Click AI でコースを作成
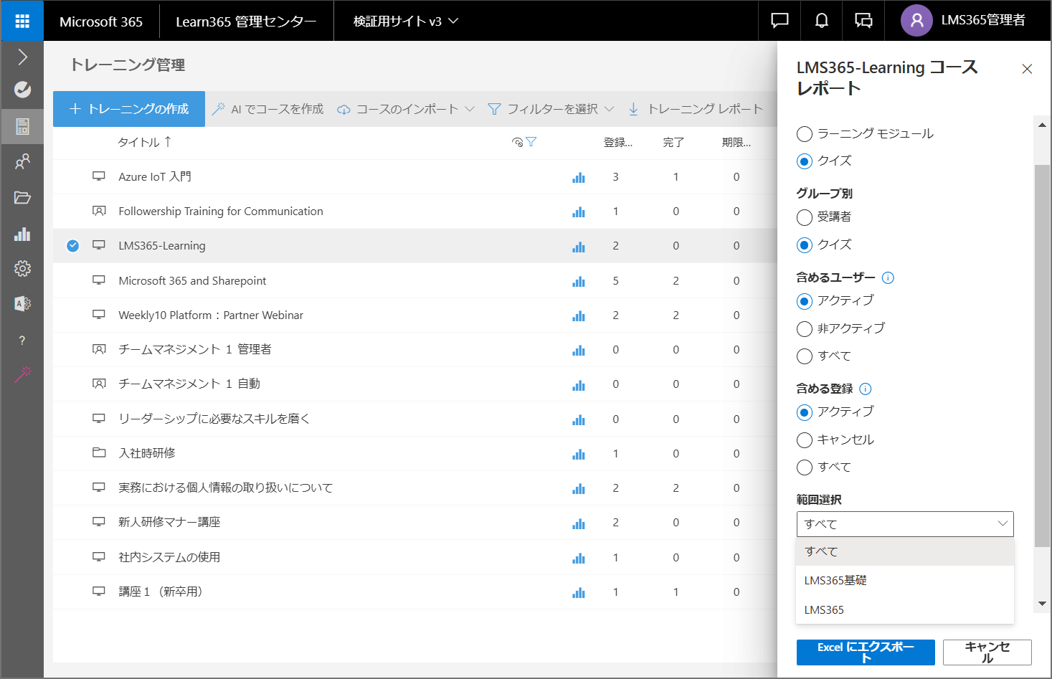 [x=268, y=109]
